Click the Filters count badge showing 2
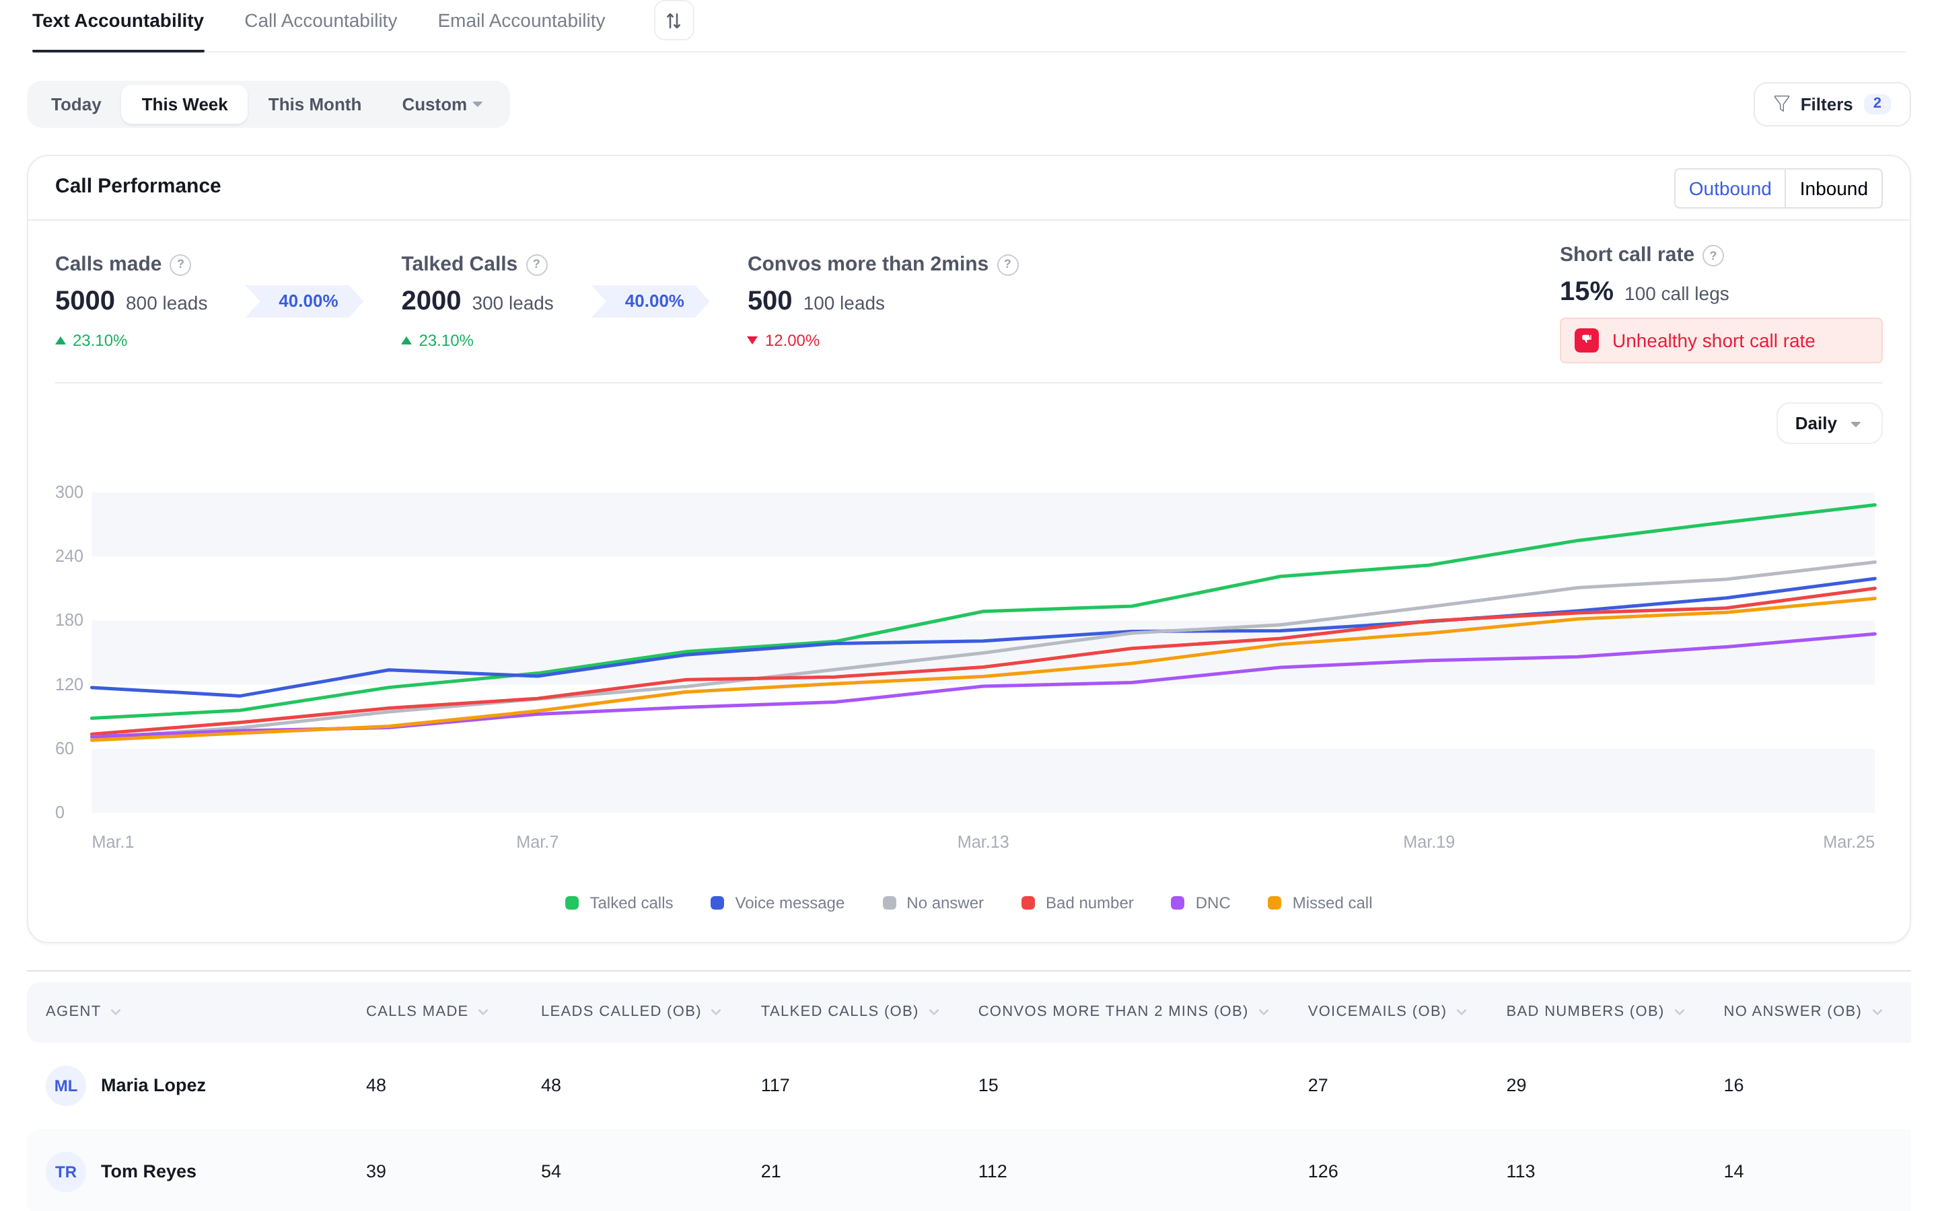Image resolution: width=1938 pixels, height=1211 pixels. click(1876, 104)
